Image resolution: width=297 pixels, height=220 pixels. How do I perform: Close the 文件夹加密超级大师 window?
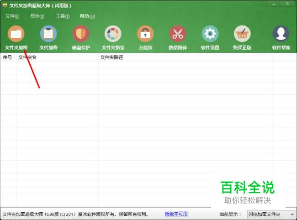pyautogui.click(x=287, y=4)
